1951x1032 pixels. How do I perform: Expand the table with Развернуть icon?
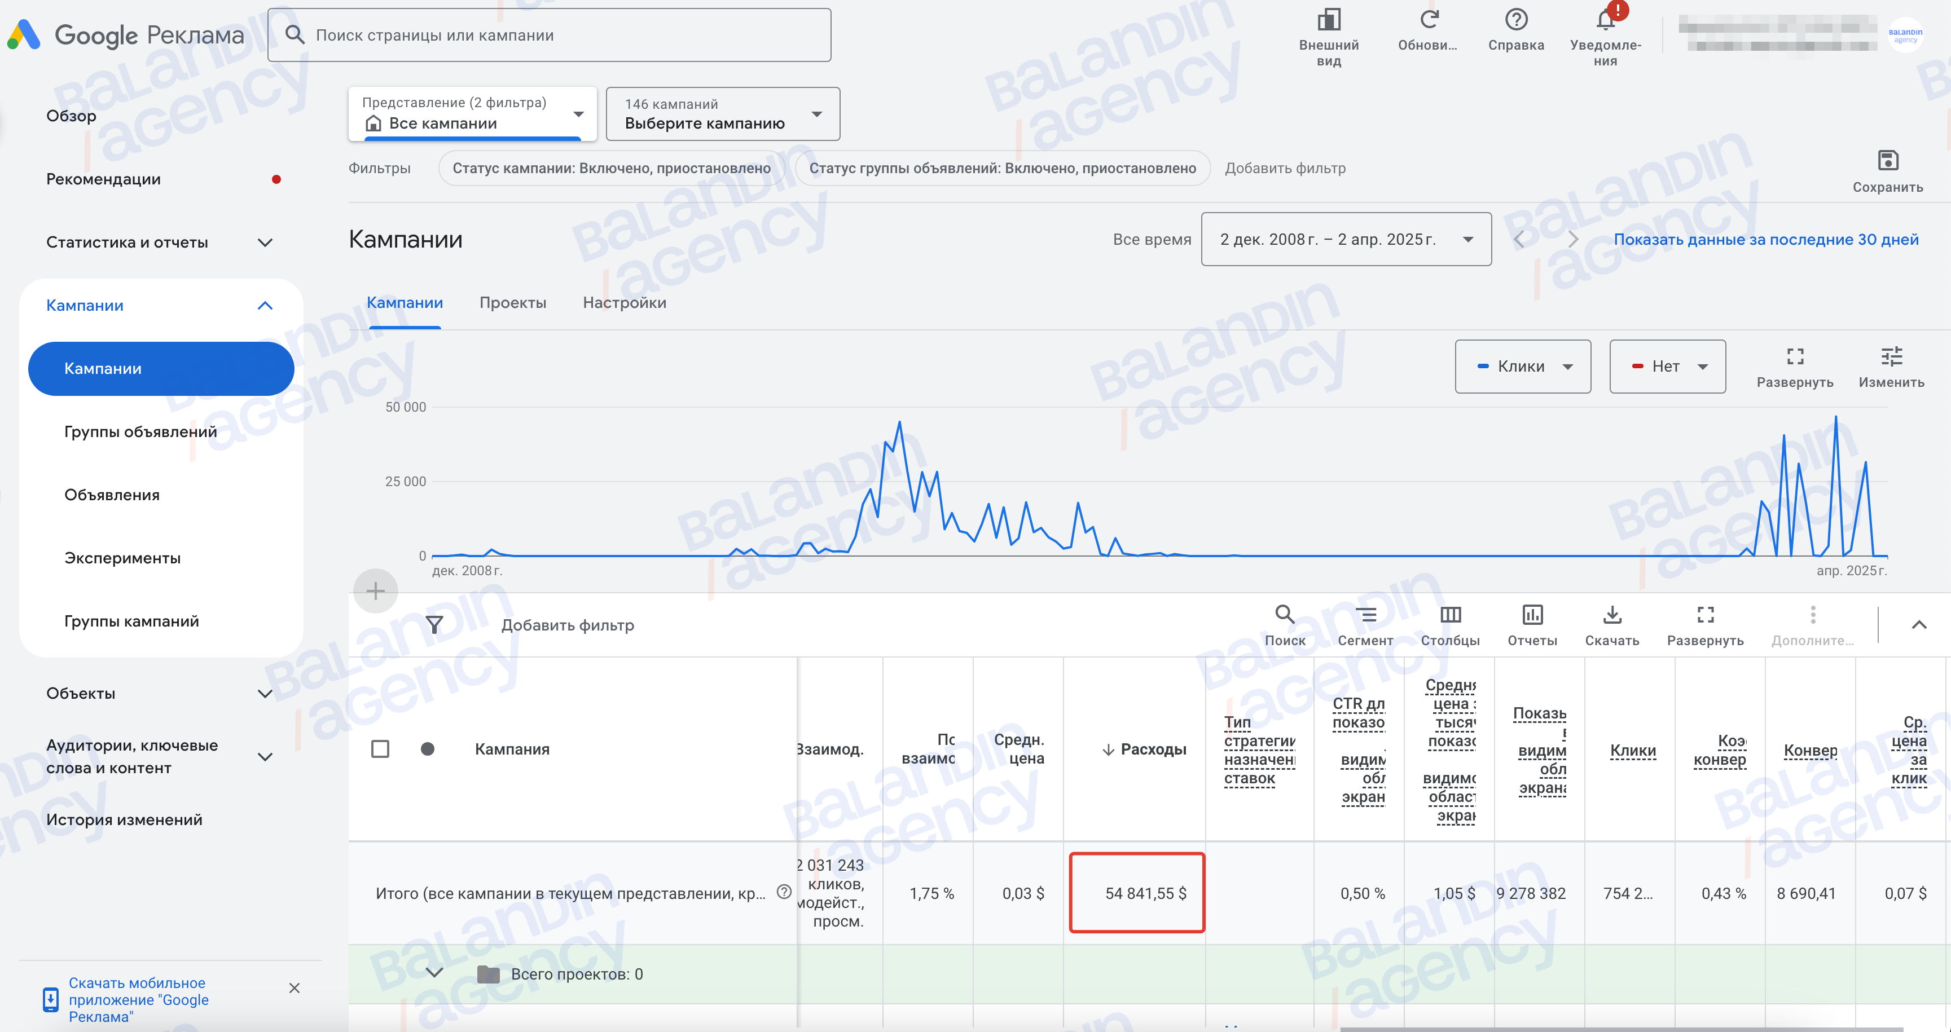pos(1706,614)
